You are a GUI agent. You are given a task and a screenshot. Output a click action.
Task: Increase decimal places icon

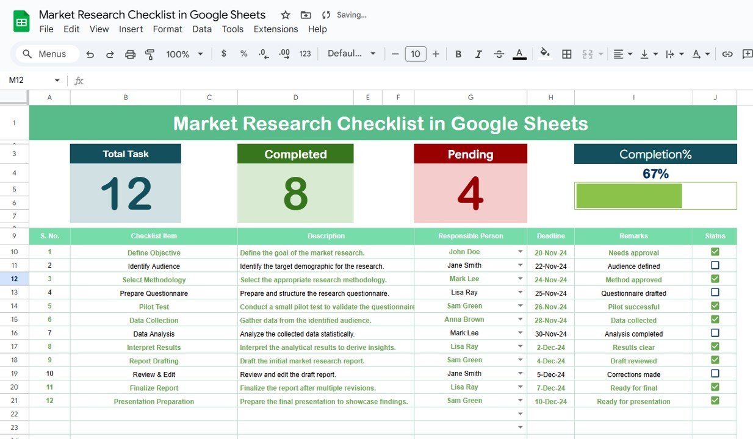click(x=284, y=54)
